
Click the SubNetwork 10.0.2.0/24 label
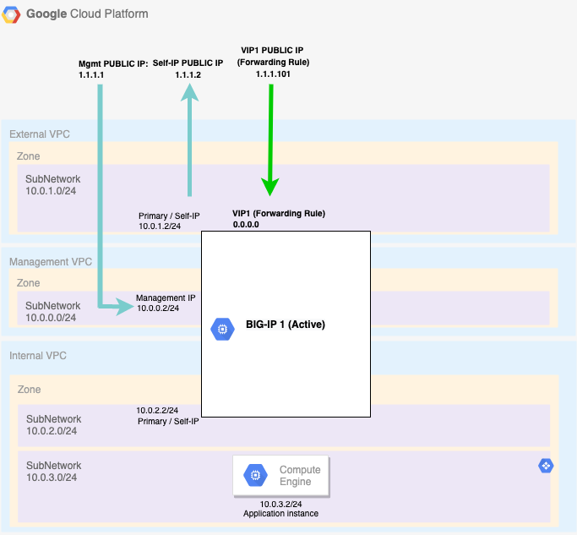(53, 425)
